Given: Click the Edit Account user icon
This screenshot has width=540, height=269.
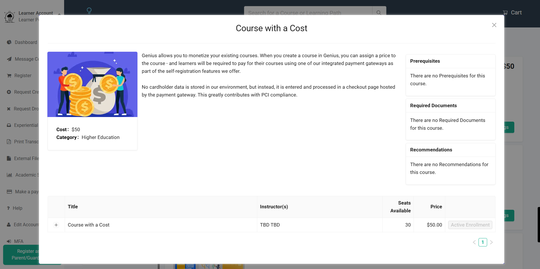Looking at the screenshot, I should coord(9,225).
